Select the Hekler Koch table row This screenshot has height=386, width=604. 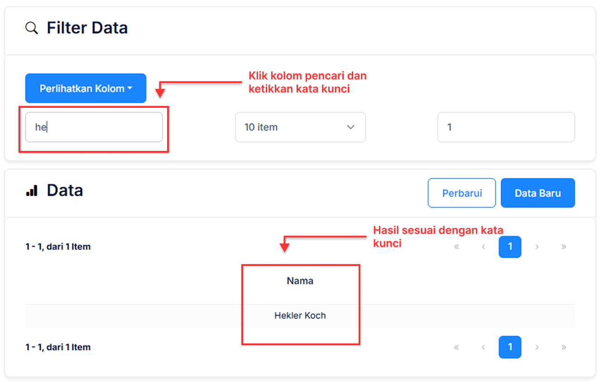coord(300,316)
